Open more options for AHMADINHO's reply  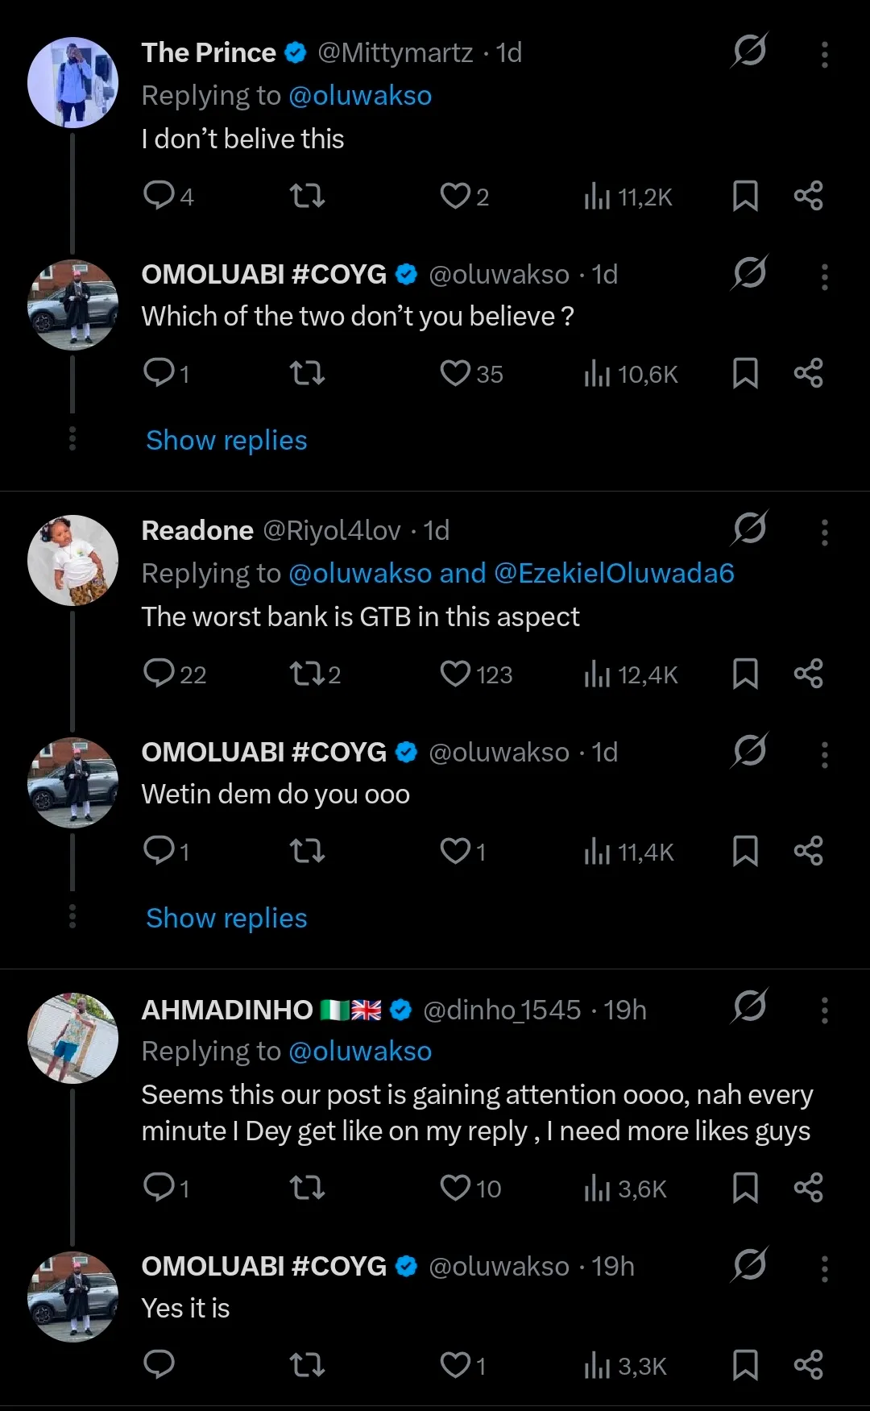(x=824, y=1010)
